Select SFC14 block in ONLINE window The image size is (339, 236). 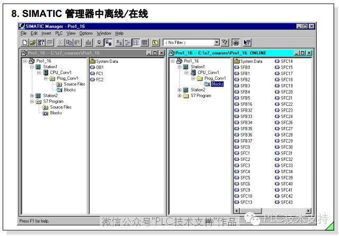pyautogui.click(x=286, y=61)
